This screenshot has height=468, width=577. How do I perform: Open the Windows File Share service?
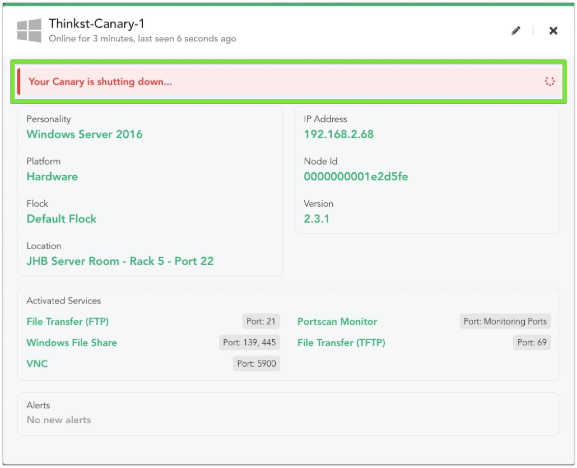(72, 343)
